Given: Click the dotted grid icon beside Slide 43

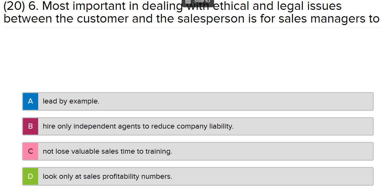Looking at the screenshot, I should pyautogui.click(x=188, y=2).
